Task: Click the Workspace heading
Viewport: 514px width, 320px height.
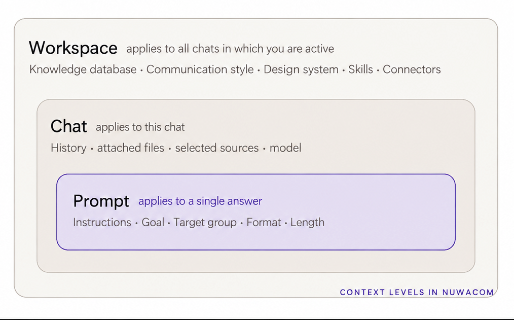Action: pos(73,48)
